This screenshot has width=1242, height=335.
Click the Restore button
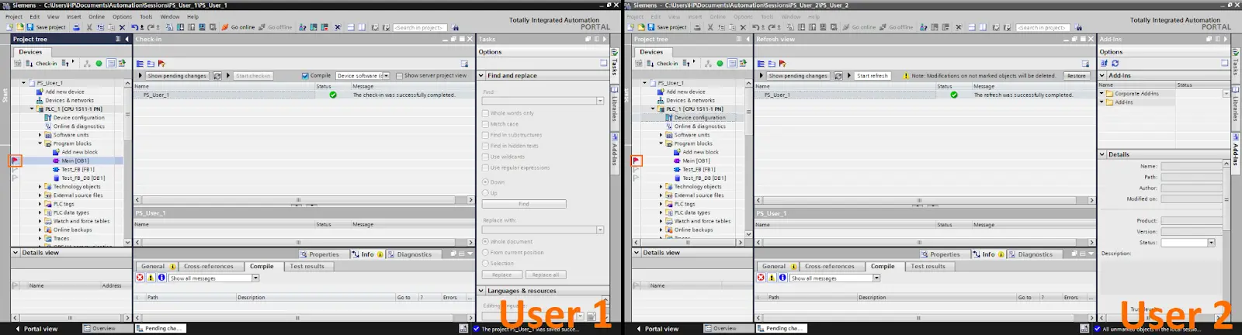pyautogui.click(x=1076, y=76)
